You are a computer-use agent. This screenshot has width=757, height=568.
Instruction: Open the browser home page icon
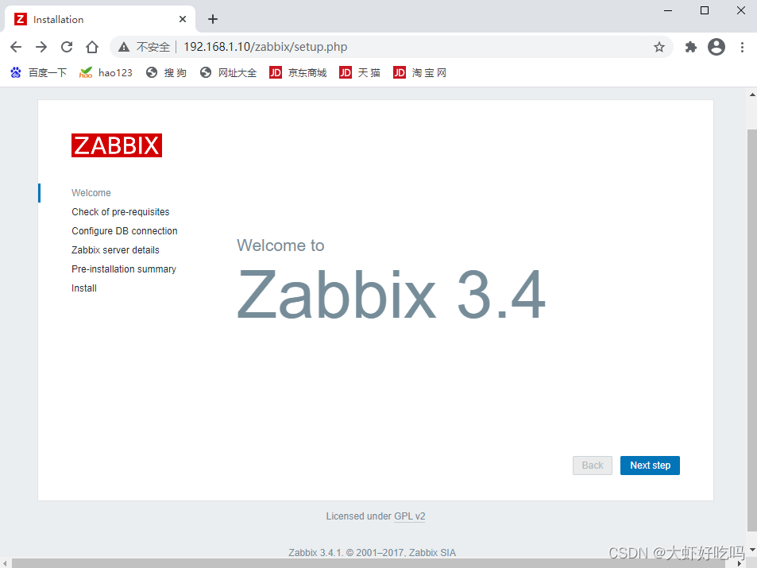coord(91,47)
